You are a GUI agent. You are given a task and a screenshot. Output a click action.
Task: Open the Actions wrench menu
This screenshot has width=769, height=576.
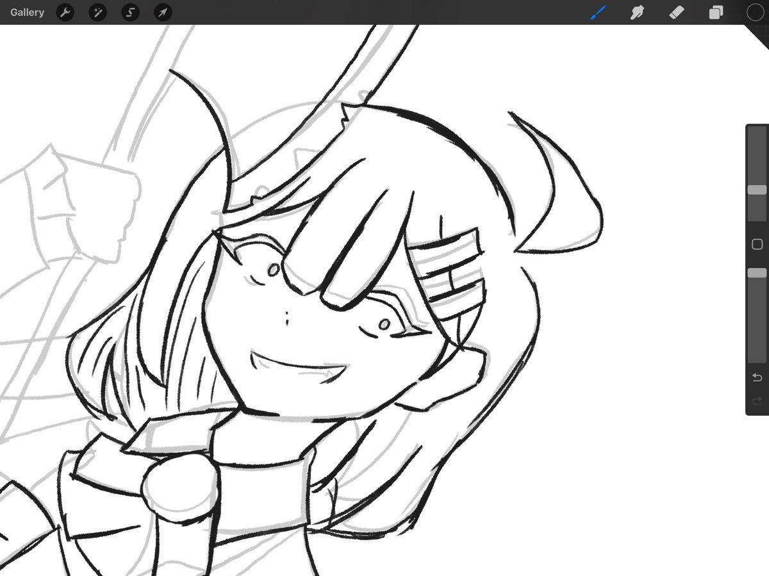tap(65, 12)
